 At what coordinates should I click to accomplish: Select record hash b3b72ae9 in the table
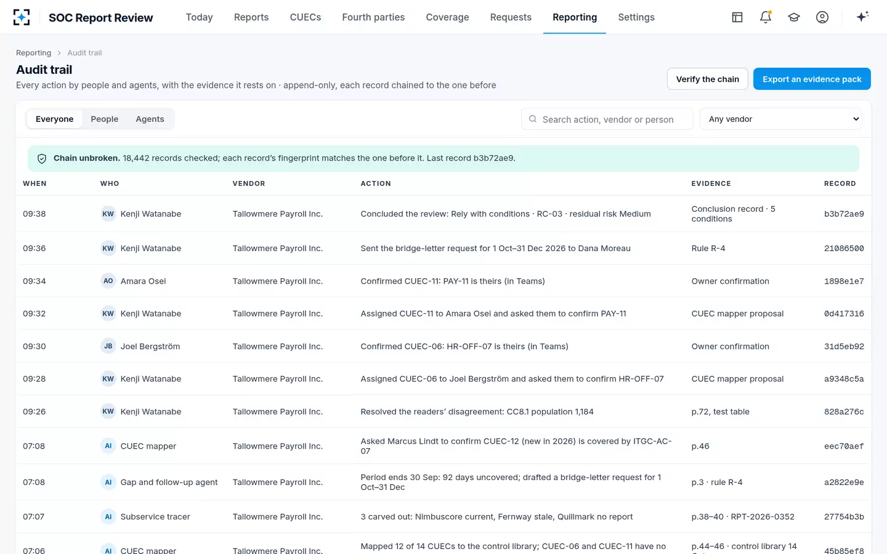[844, 214]
